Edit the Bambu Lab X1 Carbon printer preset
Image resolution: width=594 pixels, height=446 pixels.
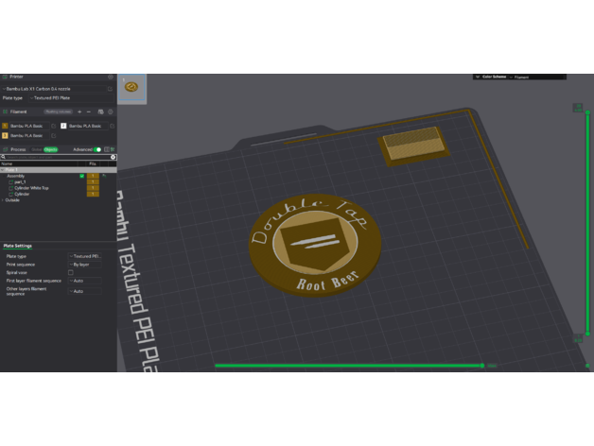point(110,89)
